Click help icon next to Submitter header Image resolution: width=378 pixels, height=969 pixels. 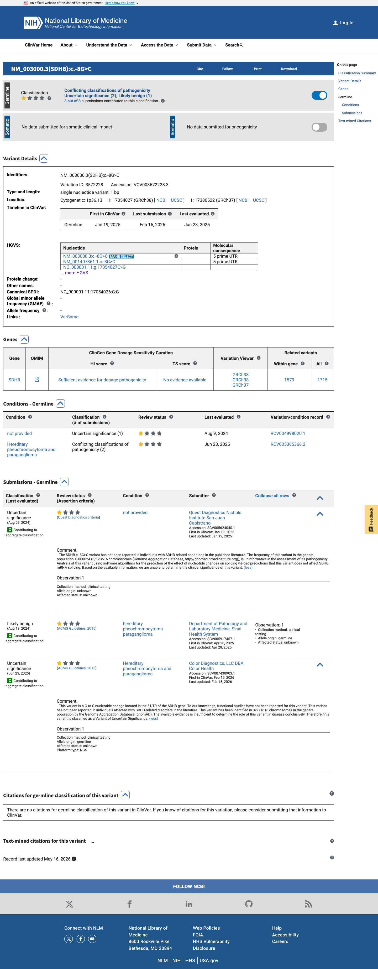[214, 495]
